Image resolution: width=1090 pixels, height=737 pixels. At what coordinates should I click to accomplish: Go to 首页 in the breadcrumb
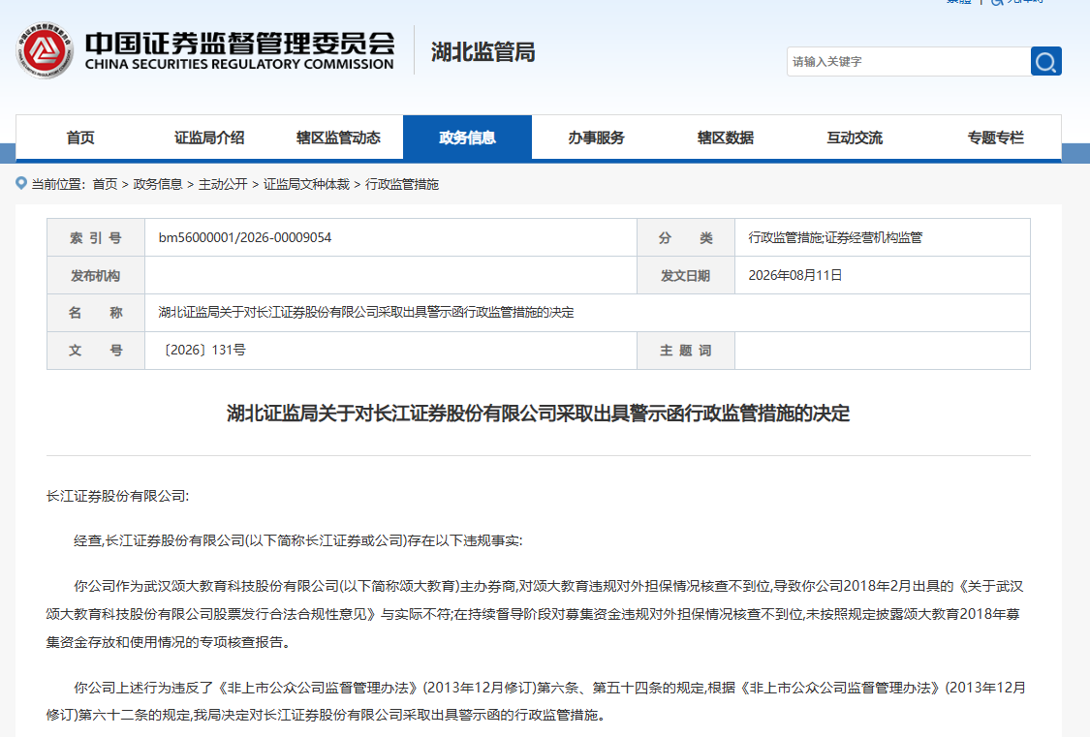coord(105,184)
